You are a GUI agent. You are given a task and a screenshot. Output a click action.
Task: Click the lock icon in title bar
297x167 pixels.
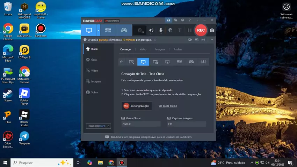168,20
